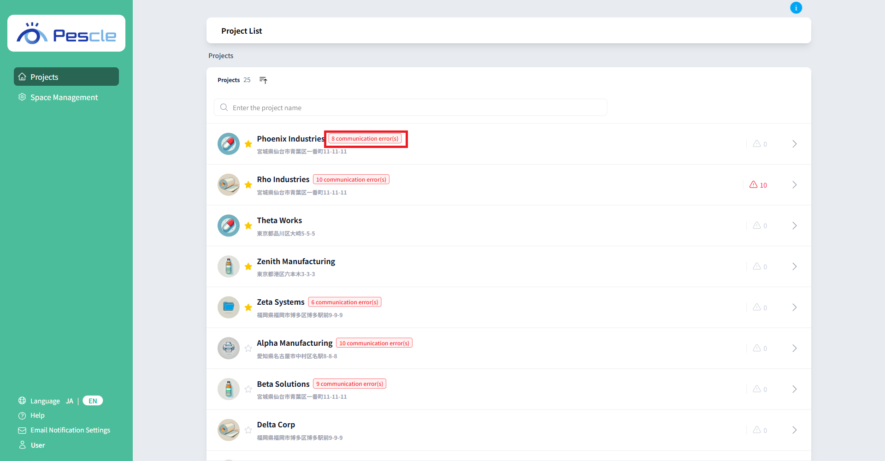Open Alpha Manufacturing via chevron arrow
Screen dimensions: 885x461
point(795,348)
